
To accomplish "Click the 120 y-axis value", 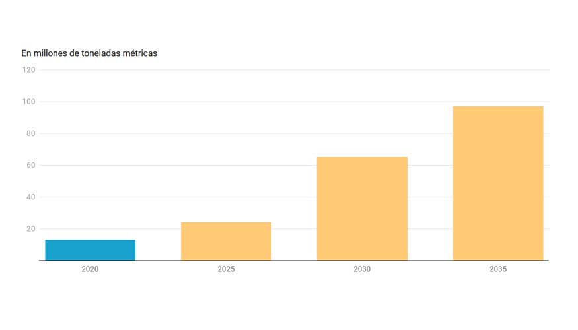I will 29,70.
